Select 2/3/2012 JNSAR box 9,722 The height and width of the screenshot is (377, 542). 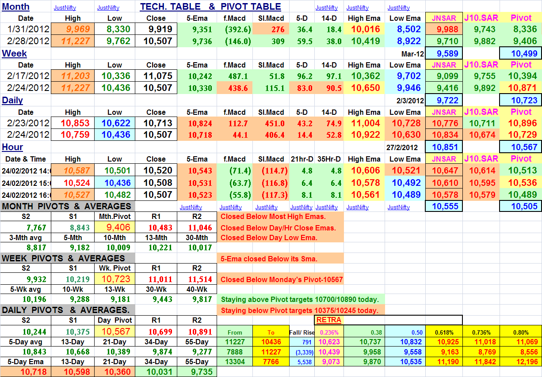(444, 100)
